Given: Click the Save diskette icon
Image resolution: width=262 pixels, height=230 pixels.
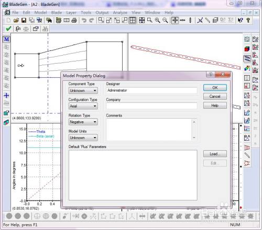Looking at the screenshot, I should (24, 20).
